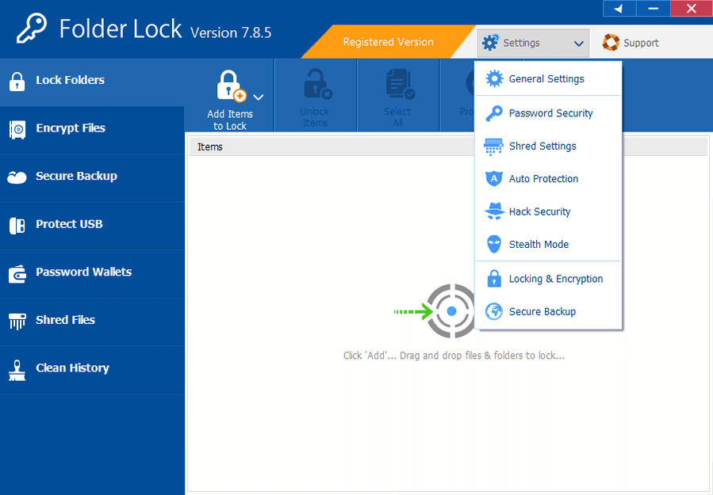713x495 pixels.
Task: Click the Secure Backup cloud icon
Action: [x=17, y=177]
